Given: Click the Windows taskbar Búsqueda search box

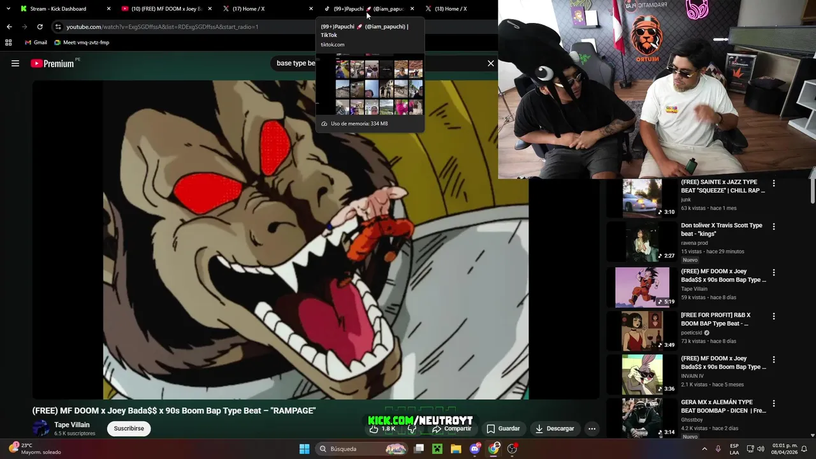Looking at the screenshot, I should (x=361, y=449).
